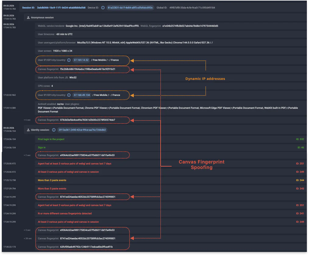
Task: Open the 'More than 3 paste events' alert
Action: tap(52, 180)
